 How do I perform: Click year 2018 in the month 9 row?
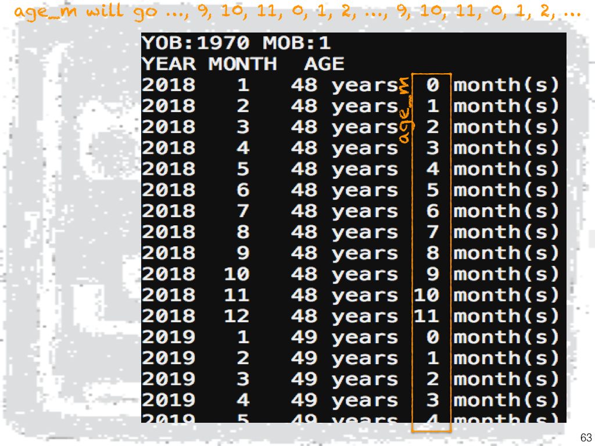(x=169, y=253)
